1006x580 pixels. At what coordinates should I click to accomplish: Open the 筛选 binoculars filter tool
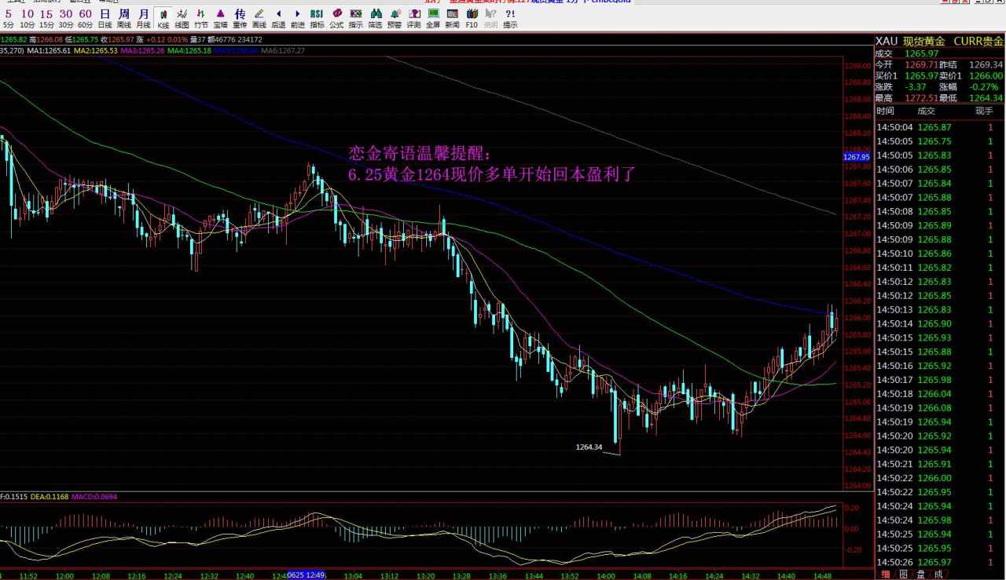[375, 18]
